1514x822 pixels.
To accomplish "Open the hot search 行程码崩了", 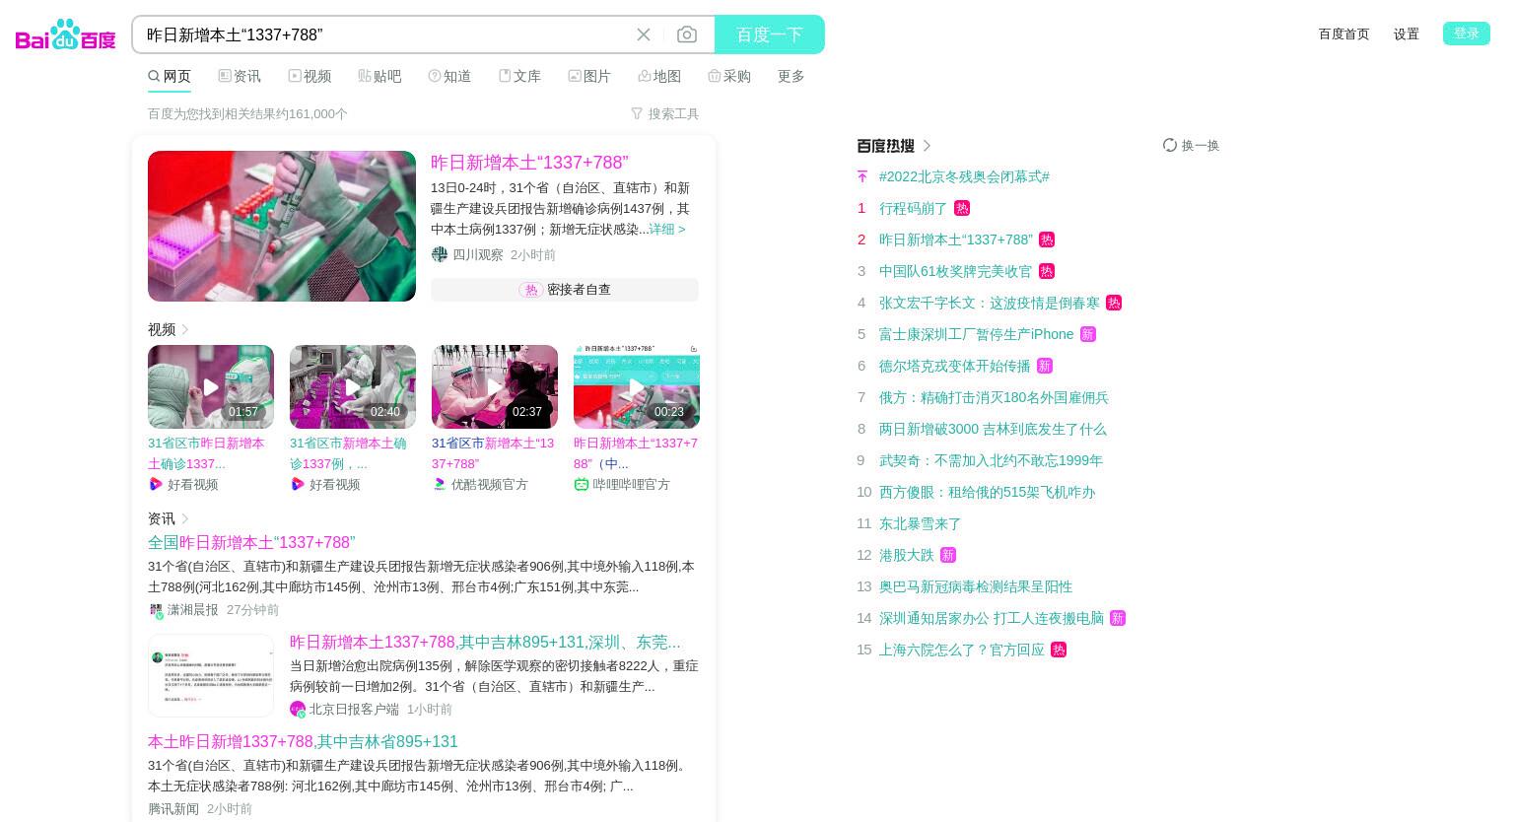I will pyautogui.click(x=913, y=208).
